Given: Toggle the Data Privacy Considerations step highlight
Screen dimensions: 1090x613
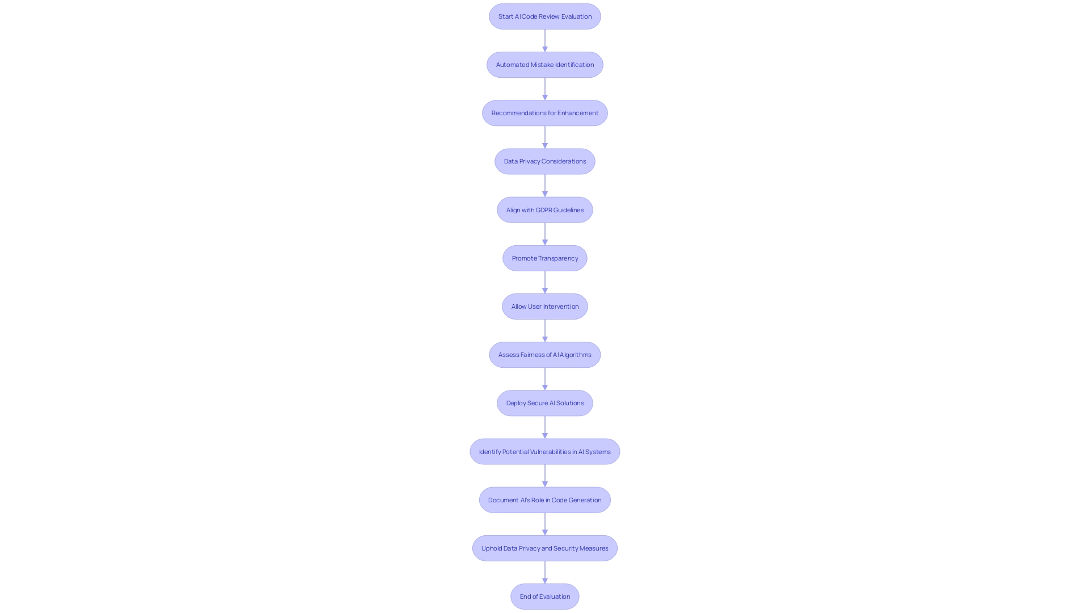Looking at the screenshot, I should [544, 161].
